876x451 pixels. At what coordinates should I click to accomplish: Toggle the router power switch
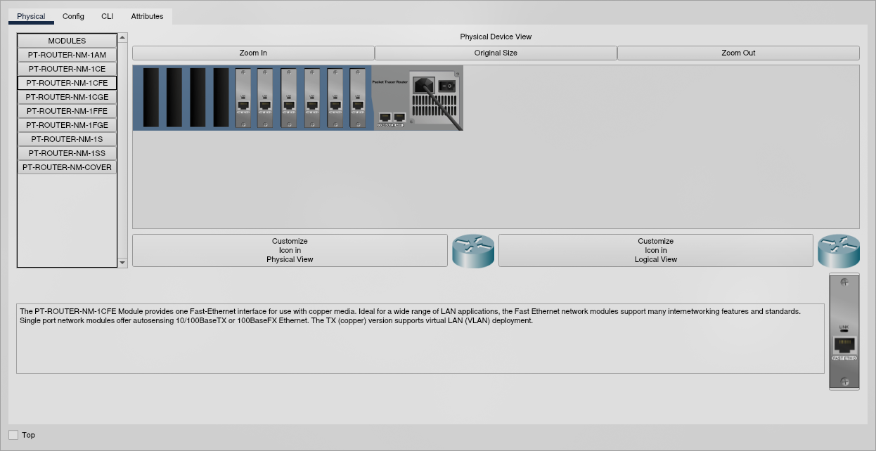[x=446, y=86]
